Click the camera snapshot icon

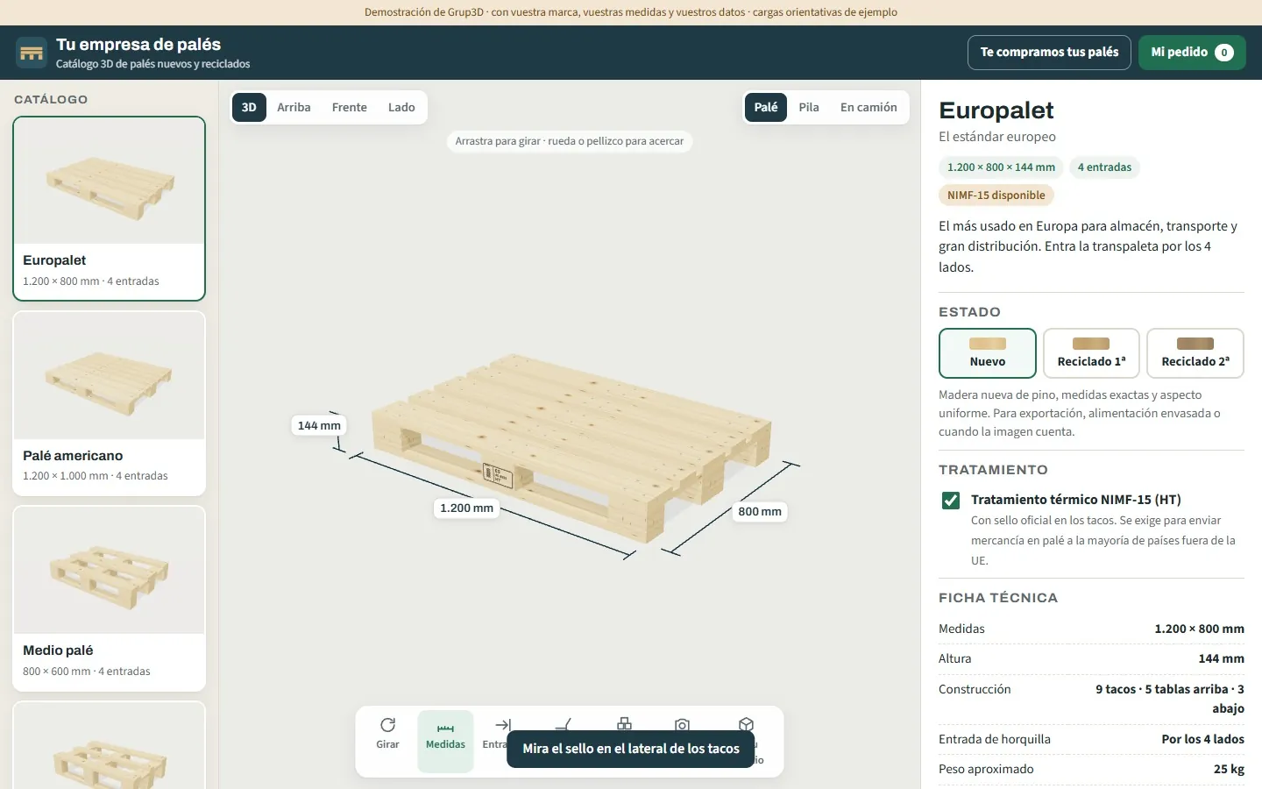click(682, 724)
